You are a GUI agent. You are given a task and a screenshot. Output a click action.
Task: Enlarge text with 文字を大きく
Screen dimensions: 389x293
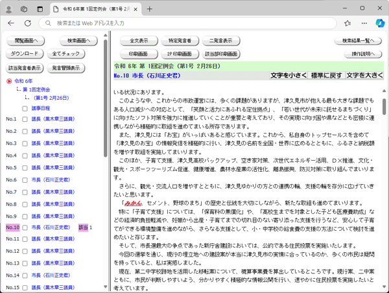pos(364,75)
